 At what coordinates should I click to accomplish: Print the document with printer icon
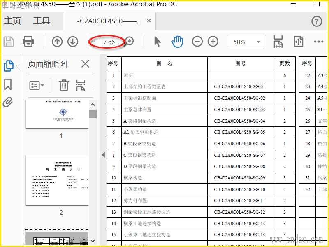coord(28,42)
